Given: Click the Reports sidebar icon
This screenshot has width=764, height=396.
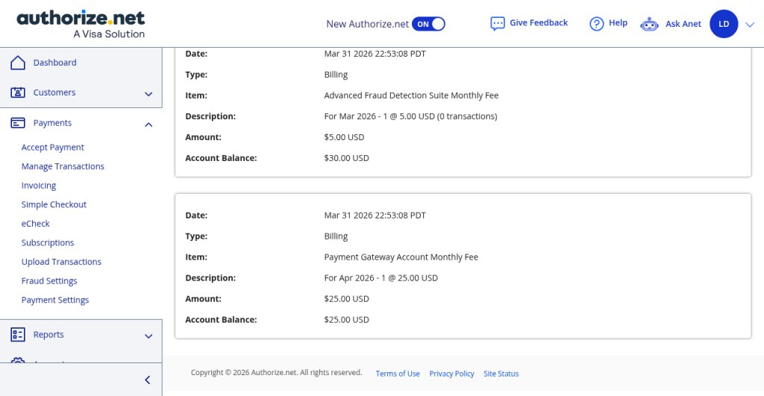Looking at the screenshot, I should [x=18, y=334].
